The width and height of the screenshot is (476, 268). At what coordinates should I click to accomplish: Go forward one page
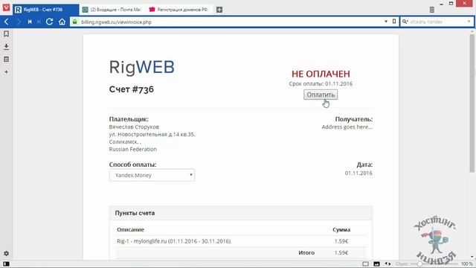coord(19,22)
